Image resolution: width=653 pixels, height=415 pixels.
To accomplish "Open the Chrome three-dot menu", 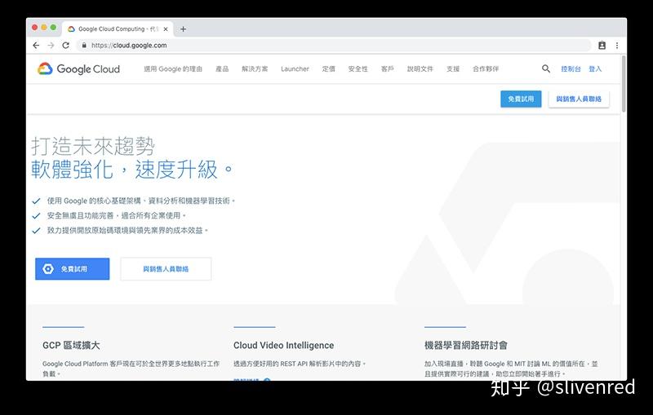I will 617,46.
